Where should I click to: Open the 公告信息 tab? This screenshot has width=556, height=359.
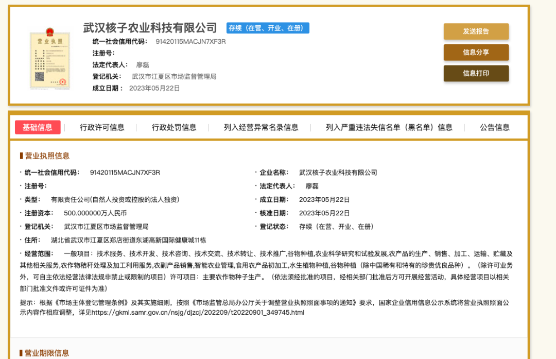coord(494,127)
